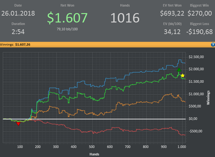Click the $1.500,00 y-axis label
Viewport: 215px width, 157px height.
[x=196, y=81]
